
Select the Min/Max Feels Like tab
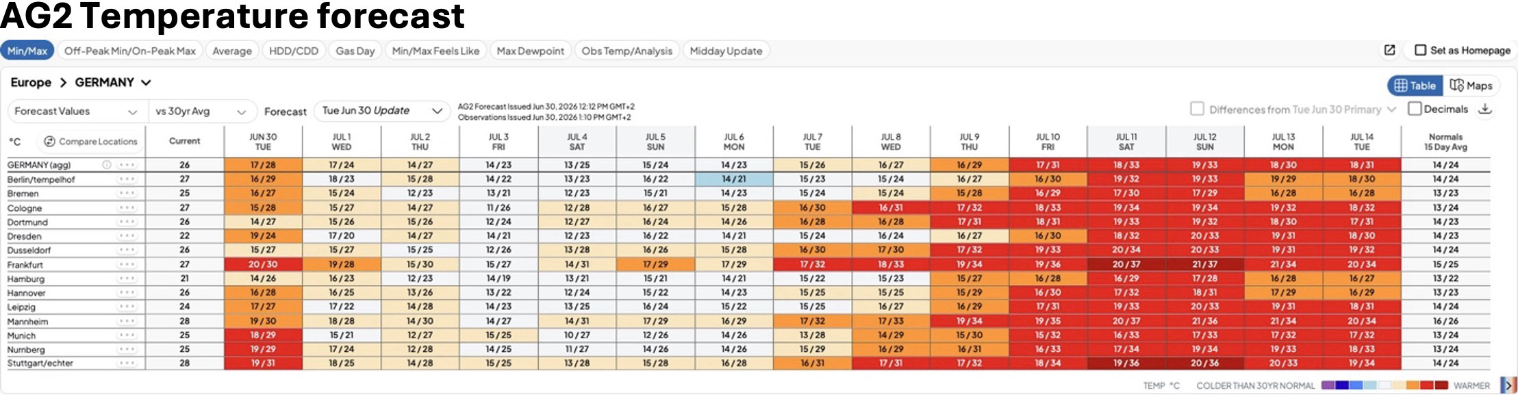435,51
